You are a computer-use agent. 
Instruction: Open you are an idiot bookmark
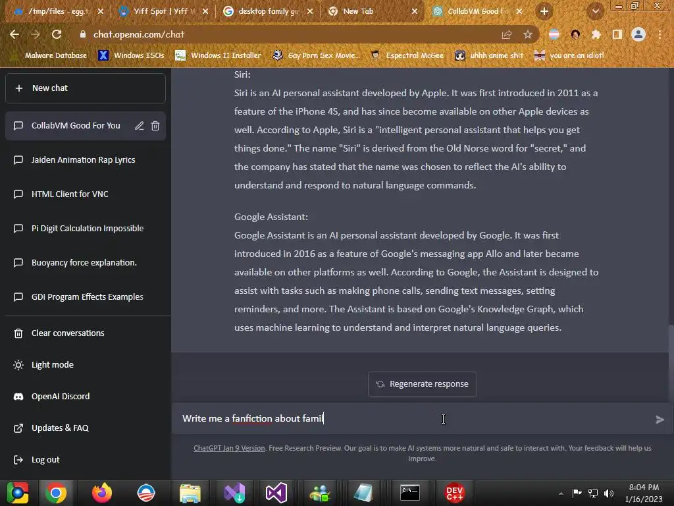click(x=569, y=55)
